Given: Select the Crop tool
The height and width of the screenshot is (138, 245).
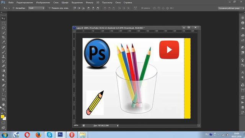Looking at the screenshot, I should [3, 38].
